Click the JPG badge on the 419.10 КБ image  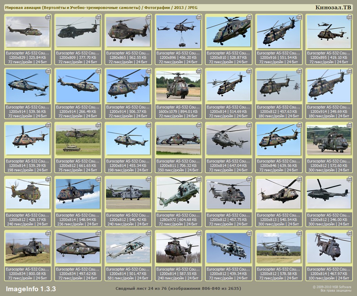tap(349, 17)
